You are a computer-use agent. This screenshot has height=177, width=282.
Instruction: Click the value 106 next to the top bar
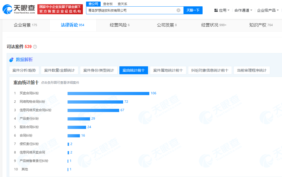[x=153, y=93]
